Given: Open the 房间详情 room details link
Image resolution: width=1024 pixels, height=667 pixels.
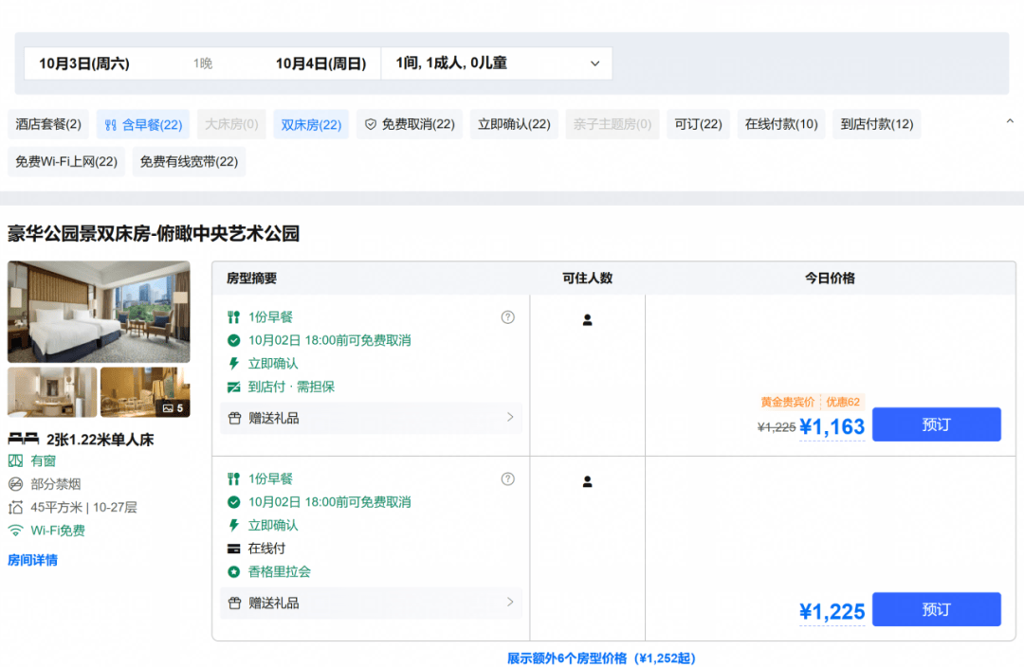Looking at the screenshot, I should click(x=32, y=560).
